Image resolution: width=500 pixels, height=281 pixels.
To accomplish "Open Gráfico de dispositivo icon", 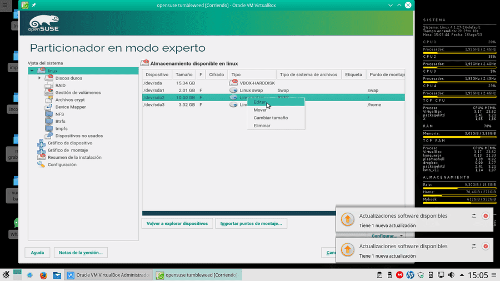I will (41, 143).
